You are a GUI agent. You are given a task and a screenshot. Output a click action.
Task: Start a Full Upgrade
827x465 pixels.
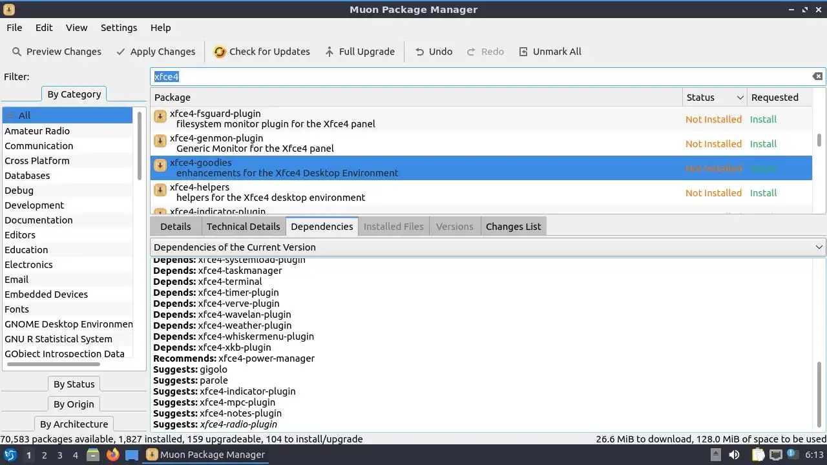pos(360,52)
